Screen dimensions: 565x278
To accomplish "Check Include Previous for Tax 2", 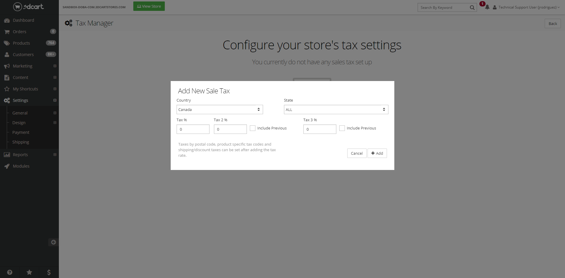I will pyautogui.click(x=252, y=128).
